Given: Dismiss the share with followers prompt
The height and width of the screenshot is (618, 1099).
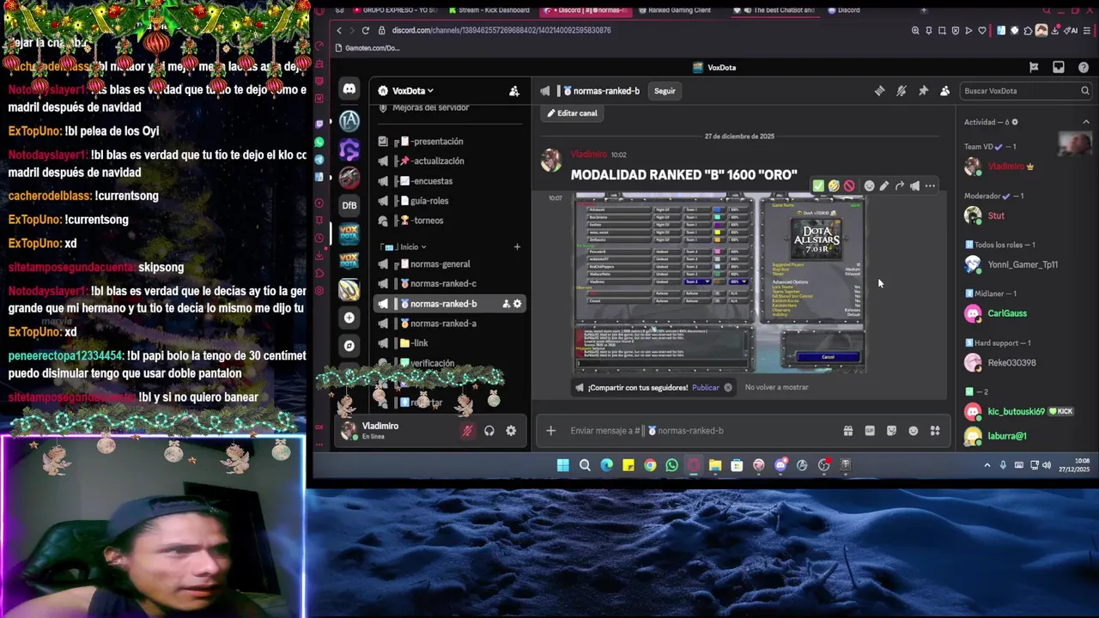Looking at the screenshot, I should click(x=728, y=387).
